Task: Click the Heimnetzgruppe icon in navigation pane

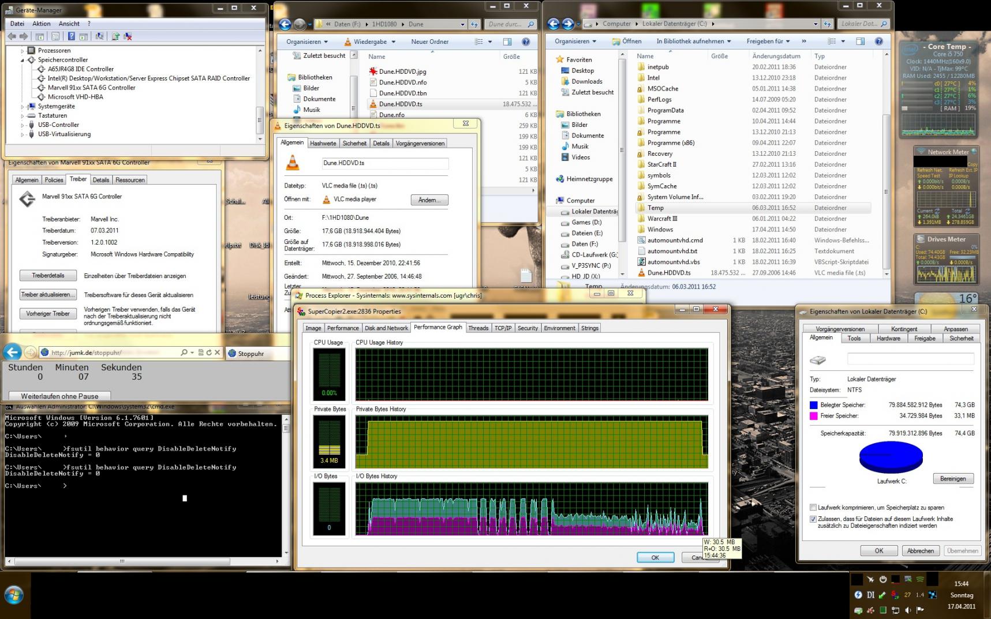Action: tap(559, 179)
